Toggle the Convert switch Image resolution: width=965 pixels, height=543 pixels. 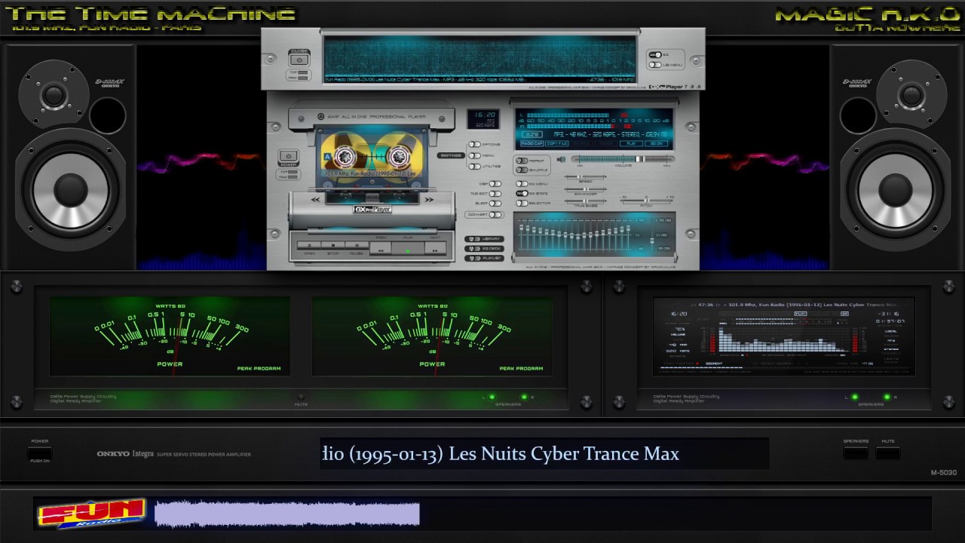tap(495, 214)
